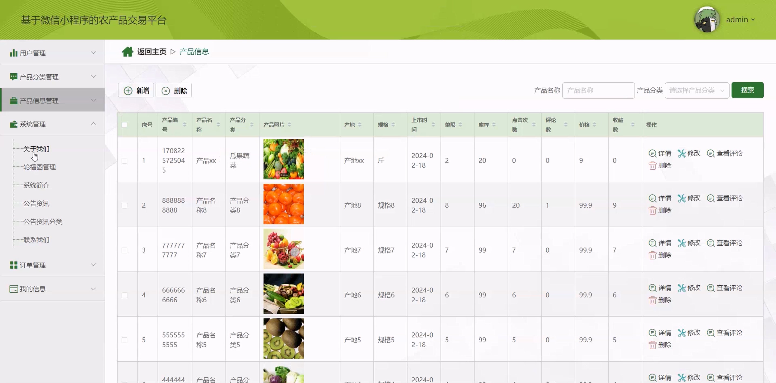
Task: Go back via 返回主页 link
Action: click(152, 52)
